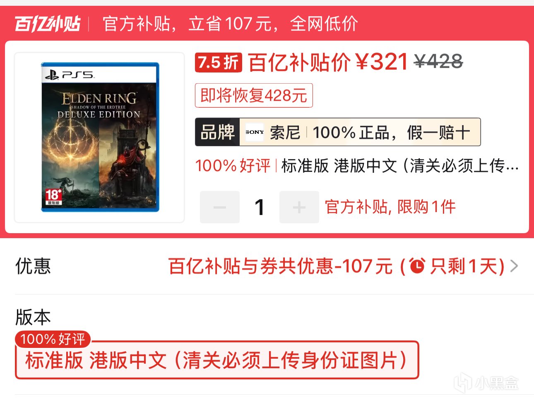Click the 7.5折 discount badge

click(219, 63)
